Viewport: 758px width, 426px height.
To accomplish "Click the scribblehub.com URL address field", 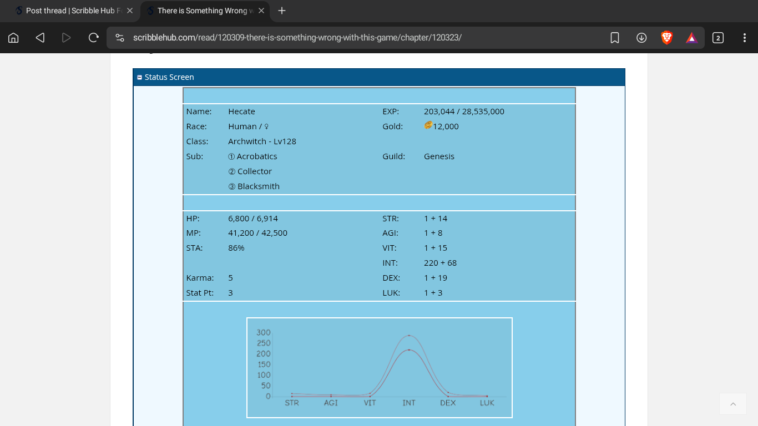I will 333,38.
